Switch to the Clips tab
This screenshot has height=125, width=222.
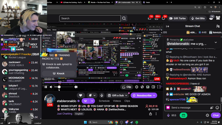(x=127, y=101)
